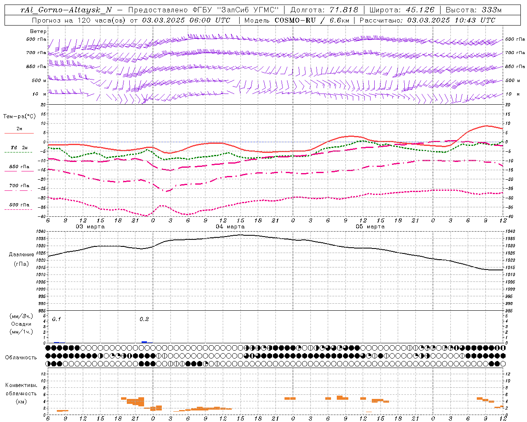Click the 'Ветер' wind panel label
527x422 pixels.
tap(38, 31)
